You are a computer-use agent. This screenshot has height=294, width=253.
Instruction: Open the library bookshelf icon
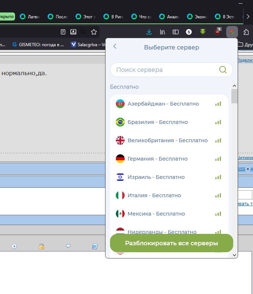(162, 32)
